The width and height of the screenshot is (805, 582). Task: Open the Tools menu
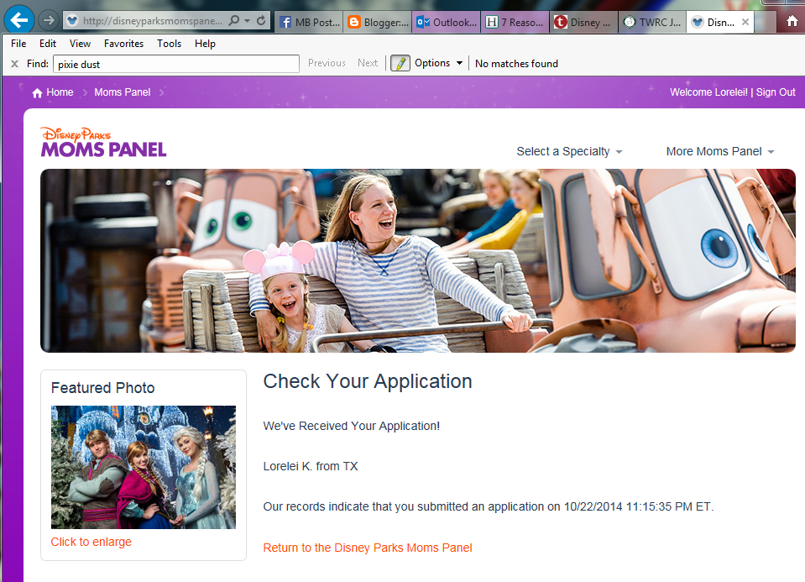169,44
